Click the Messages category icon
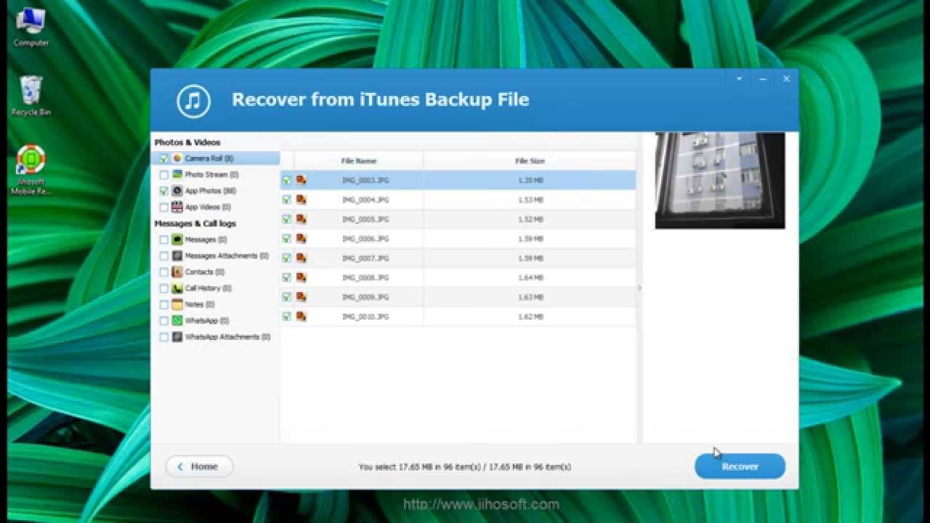This screenshot has width=930, height=523. pyautogui.click(x=177, y=239)
